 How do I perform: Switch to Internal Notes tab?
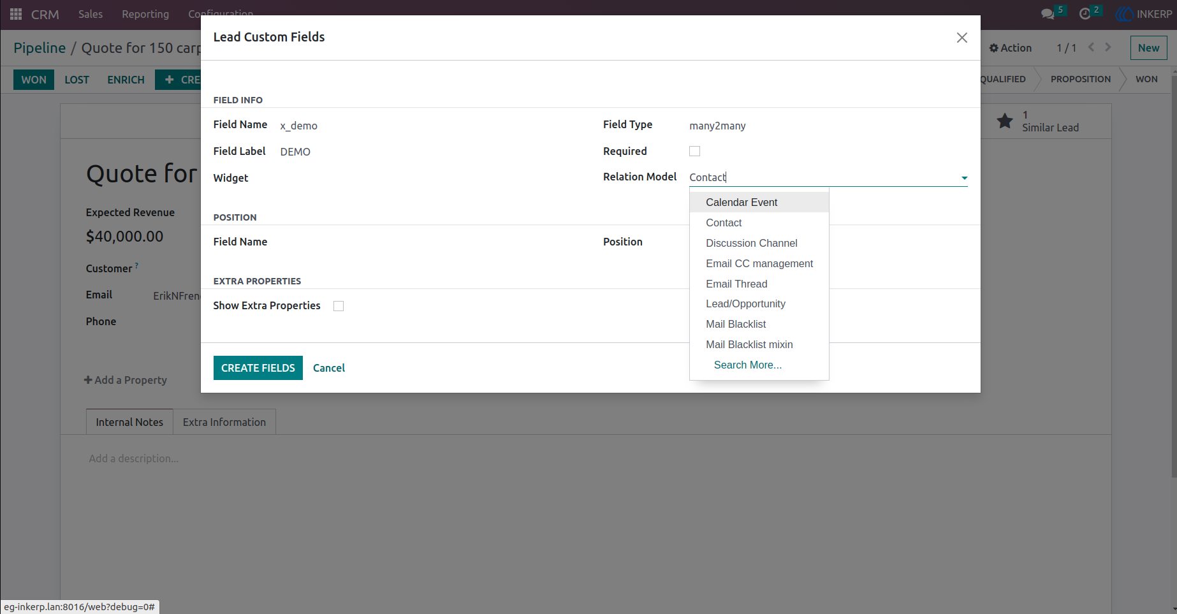[x=129, y=422]
